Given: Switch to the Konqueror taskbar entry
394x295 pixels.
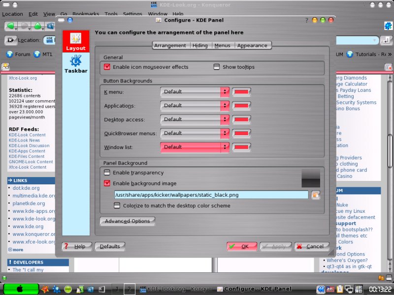Looking at the screenshot, I should [x=176, y=289].
